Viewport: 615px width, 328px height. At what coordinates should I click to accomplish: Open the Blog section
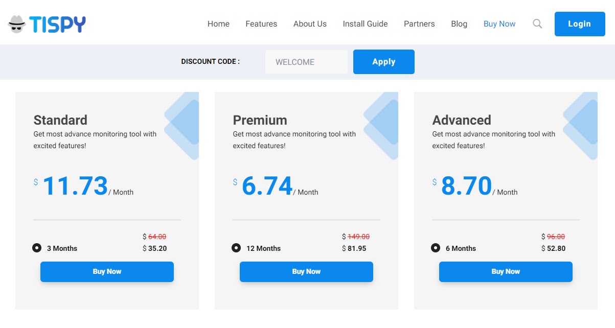point(459,24)
